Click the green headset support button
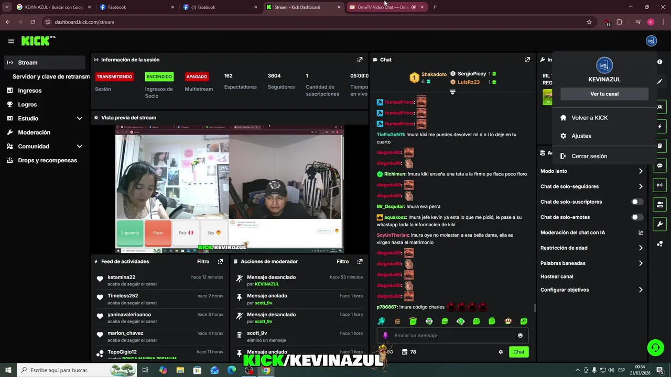This screenshot has height=377, width=671. coord(655,347)
